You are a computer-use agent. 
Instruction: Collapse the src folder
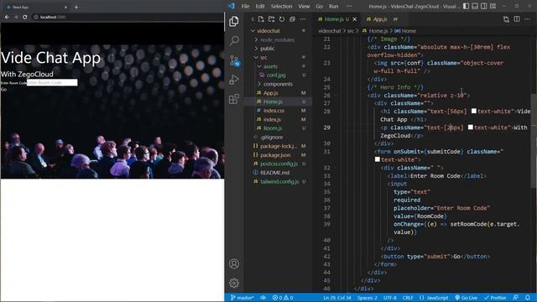pyautogui.click(x=256, y=58)
